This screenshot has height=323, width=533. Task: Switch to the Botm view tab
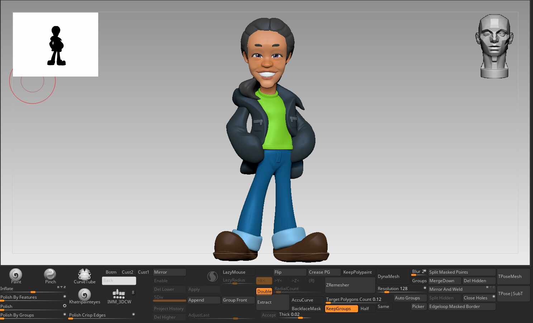pos(111,272)
